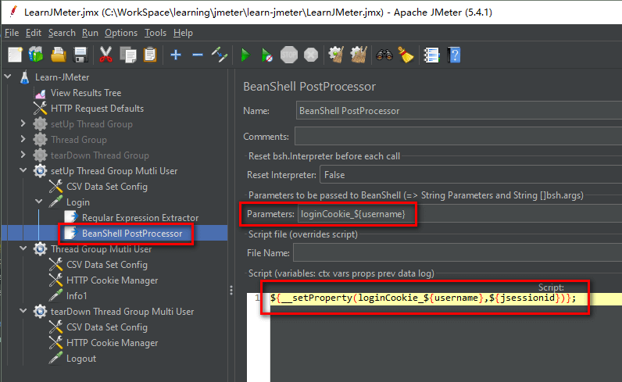Click the Help question mark icon
The width and height of the screenshot is (622, 382).
(x=454, y=55)
